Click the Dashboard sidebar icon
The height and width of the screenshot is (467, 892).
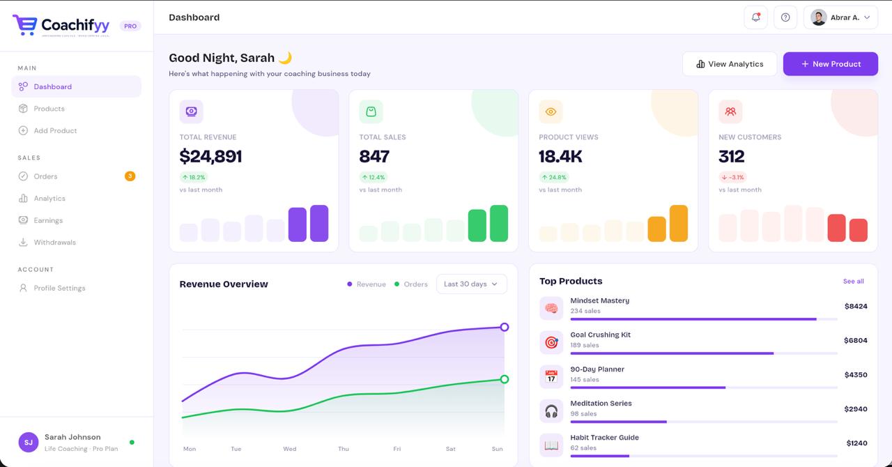click(x=23, y=86)
